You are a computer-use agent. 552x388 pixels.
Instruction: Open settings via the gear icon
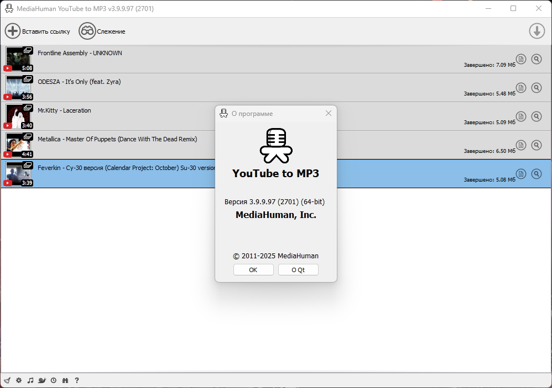point(19,380)
